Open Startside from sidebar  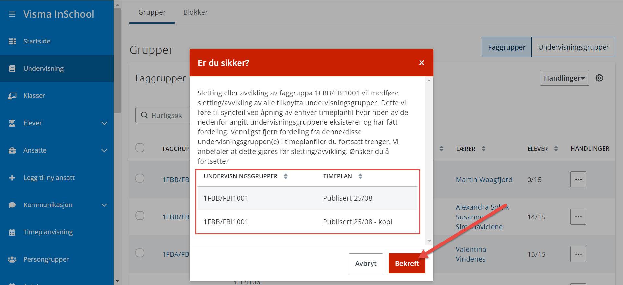click(57, 41)
